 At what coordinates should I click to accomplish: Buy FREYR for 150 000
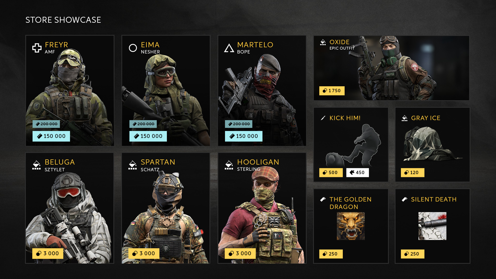(51, 136)
